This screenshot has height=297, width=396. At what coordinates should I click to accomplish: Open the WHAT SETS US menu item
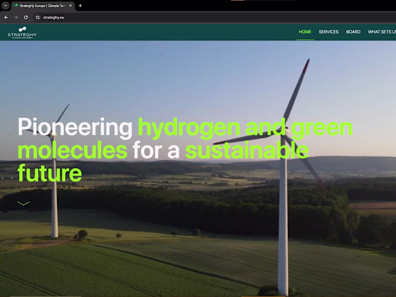tap(382, 32)
